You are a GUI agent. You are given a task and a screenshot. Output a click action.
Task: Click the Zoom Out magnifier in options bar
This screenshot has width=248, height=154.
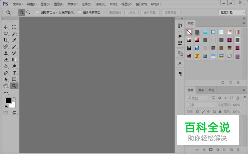tap(28, 12)
